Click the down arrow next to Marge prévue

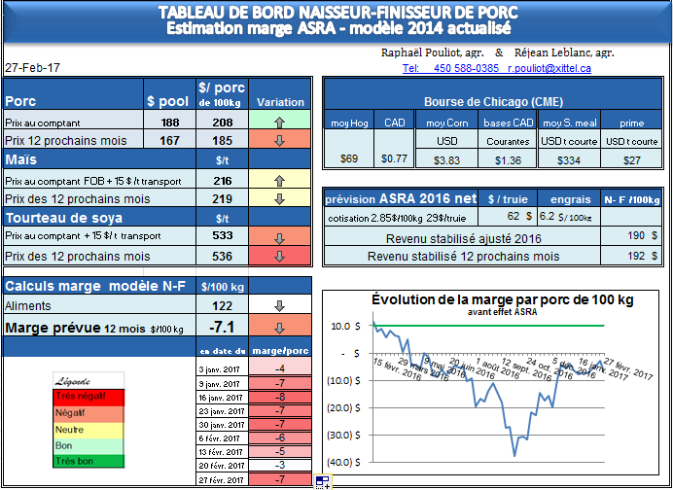coord(280,327)
